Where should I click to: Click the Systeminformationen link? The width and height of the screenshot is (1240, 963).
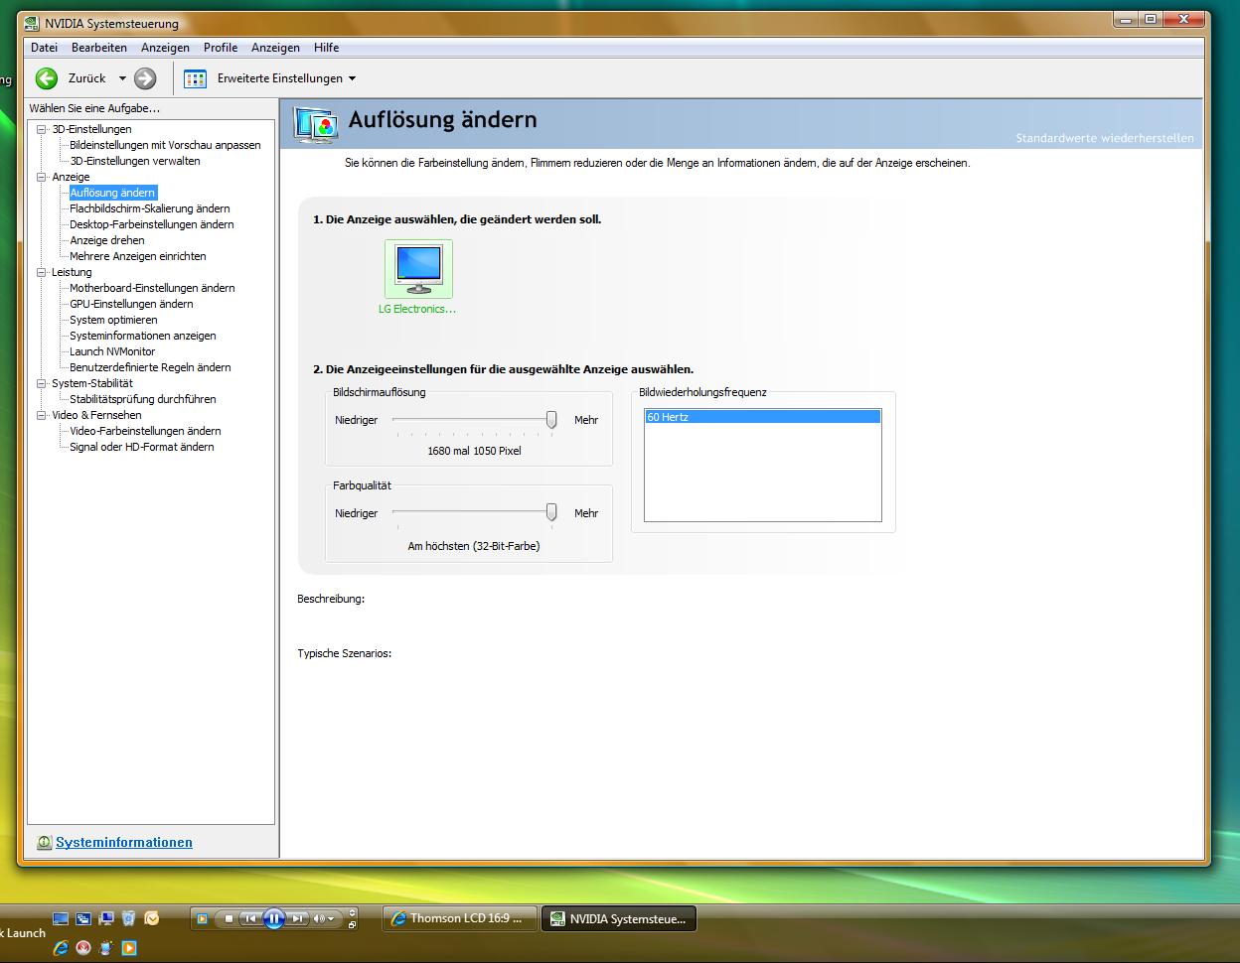124,842
